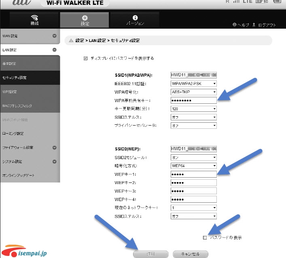Click the WPA事前共有キー password field

[x=193, y=100]
